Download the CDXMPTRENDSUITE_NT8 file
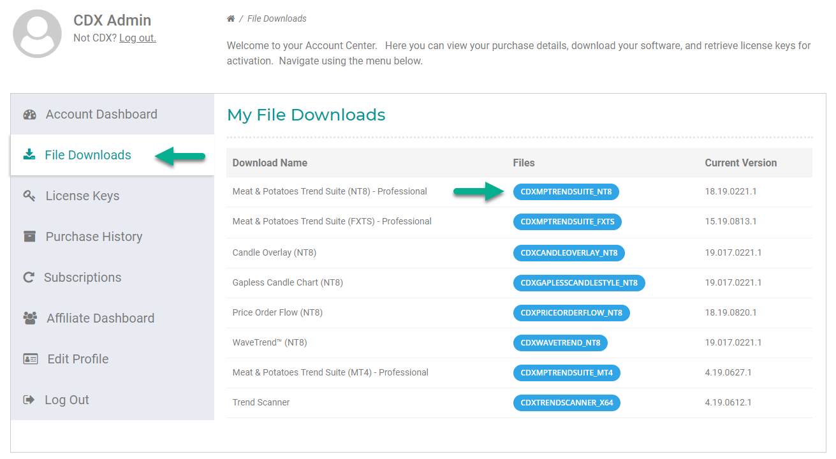836x459 pixels. 566,192
